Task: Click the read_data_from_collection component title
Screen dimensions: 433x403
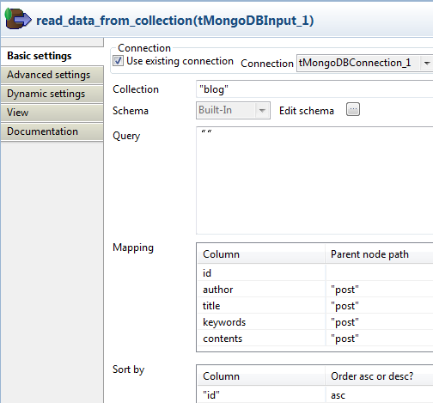Action: coord(174,21)
